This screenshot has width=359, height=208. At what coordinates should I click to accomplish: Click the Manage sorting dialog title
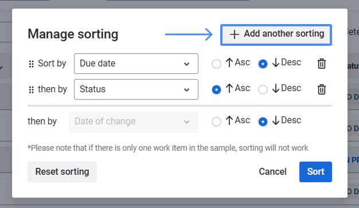(x=73, y=34)
